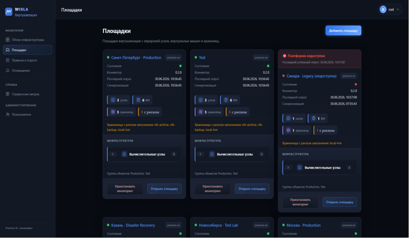Screen dimensions: 409x238
Task: Open the Москва · Production title
Action: pos(303,225)
